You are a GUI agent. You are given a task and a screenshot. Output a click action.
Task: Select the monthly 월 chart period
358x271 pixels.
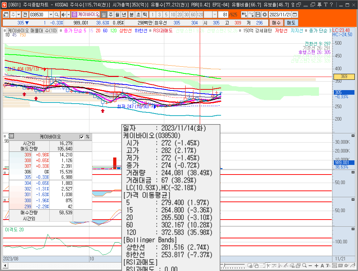pyautogui.click(x=117, y=15)
